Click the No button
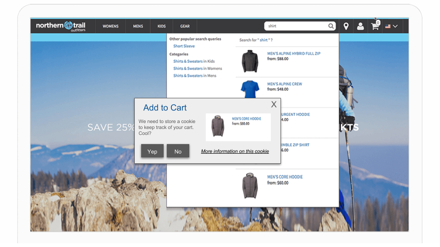The width and height of the screenshot is (440, 247). coord(178,151)
